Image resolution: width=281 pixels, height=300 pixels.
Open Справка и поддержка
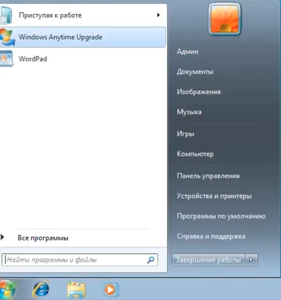coord(211,236)
